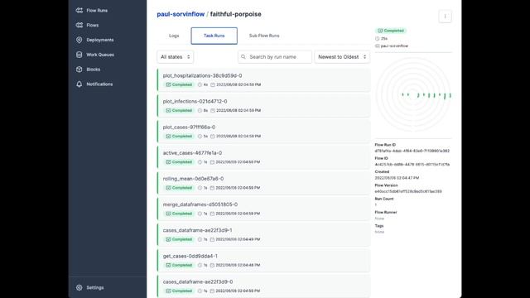Click the Work Queues stack icon
This screenshot has width=530, height=298.
point(79,55)
